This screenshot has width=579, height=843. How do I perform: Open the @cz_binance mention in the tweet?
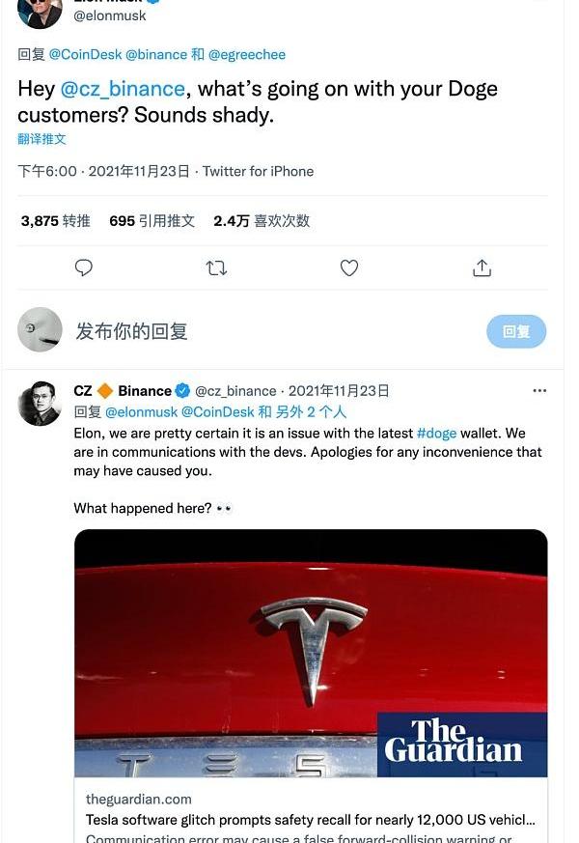pyautogui.click(x=123, y=89)
